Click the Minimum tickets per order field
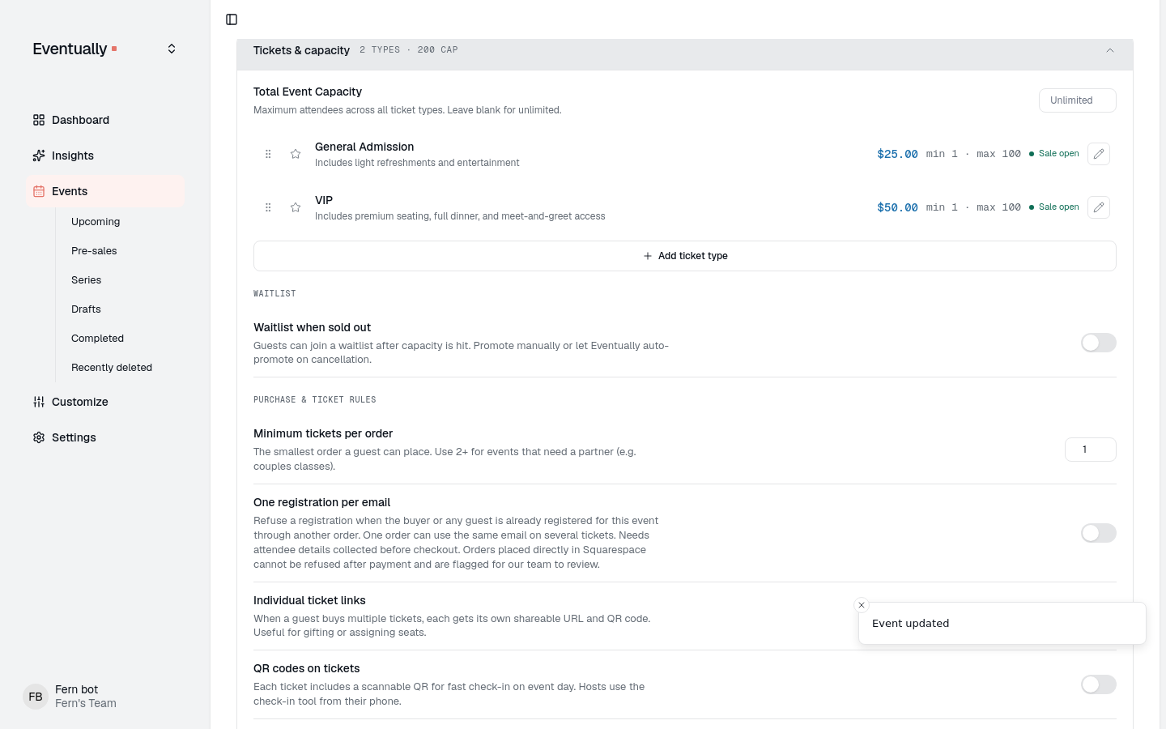The height and width of the screenshot is (729, 1166). pyautogui.click(x=1091, y=450)
